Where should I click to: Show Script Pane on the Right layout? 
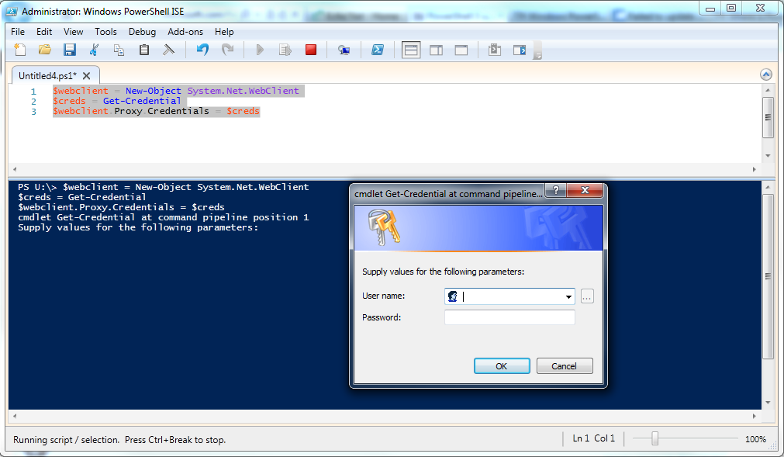pyautogui.click(x=436, y=50)
